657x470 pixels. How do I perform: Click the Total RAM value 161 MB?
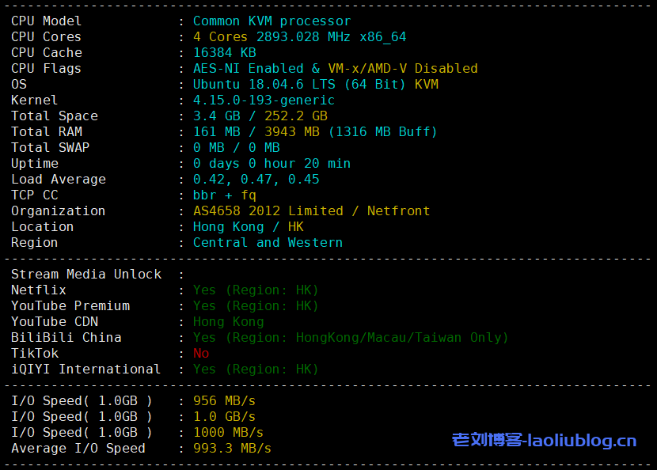point(216,132)
